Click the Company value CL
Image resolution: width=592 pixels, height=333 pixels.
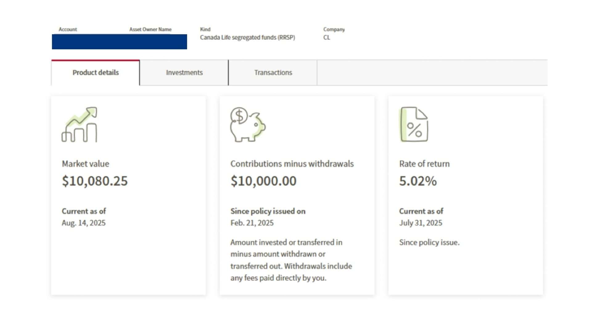point(327,38)
